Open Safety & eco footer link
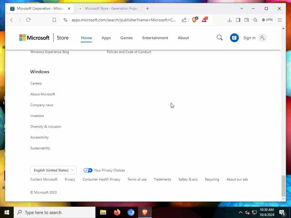This screenshot has height=218, width=291. [x=188, y=179]
